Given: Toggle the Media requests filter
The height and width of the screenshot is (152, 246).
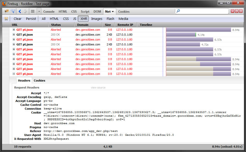Looking at the screenshot, I should point(123,19).
